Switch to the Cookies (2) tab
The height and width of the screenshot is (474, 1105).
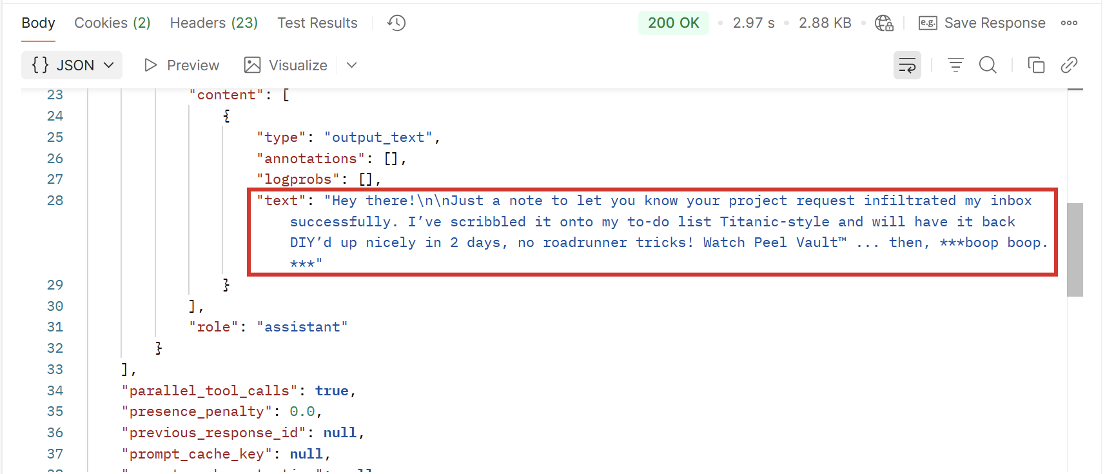112,23
